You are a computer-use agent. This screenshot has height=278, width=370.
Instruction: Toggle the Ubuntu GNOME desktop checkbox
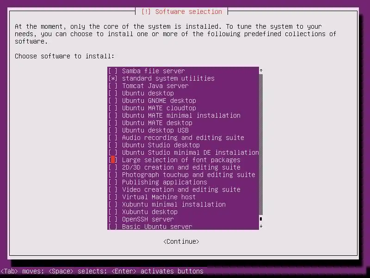tap(113, 101)
